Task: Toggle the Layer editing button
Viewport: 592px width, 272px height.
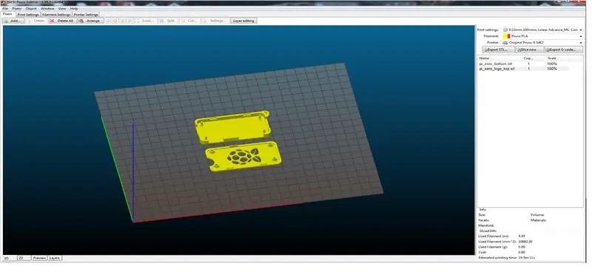Action: [x=243, y=21]
